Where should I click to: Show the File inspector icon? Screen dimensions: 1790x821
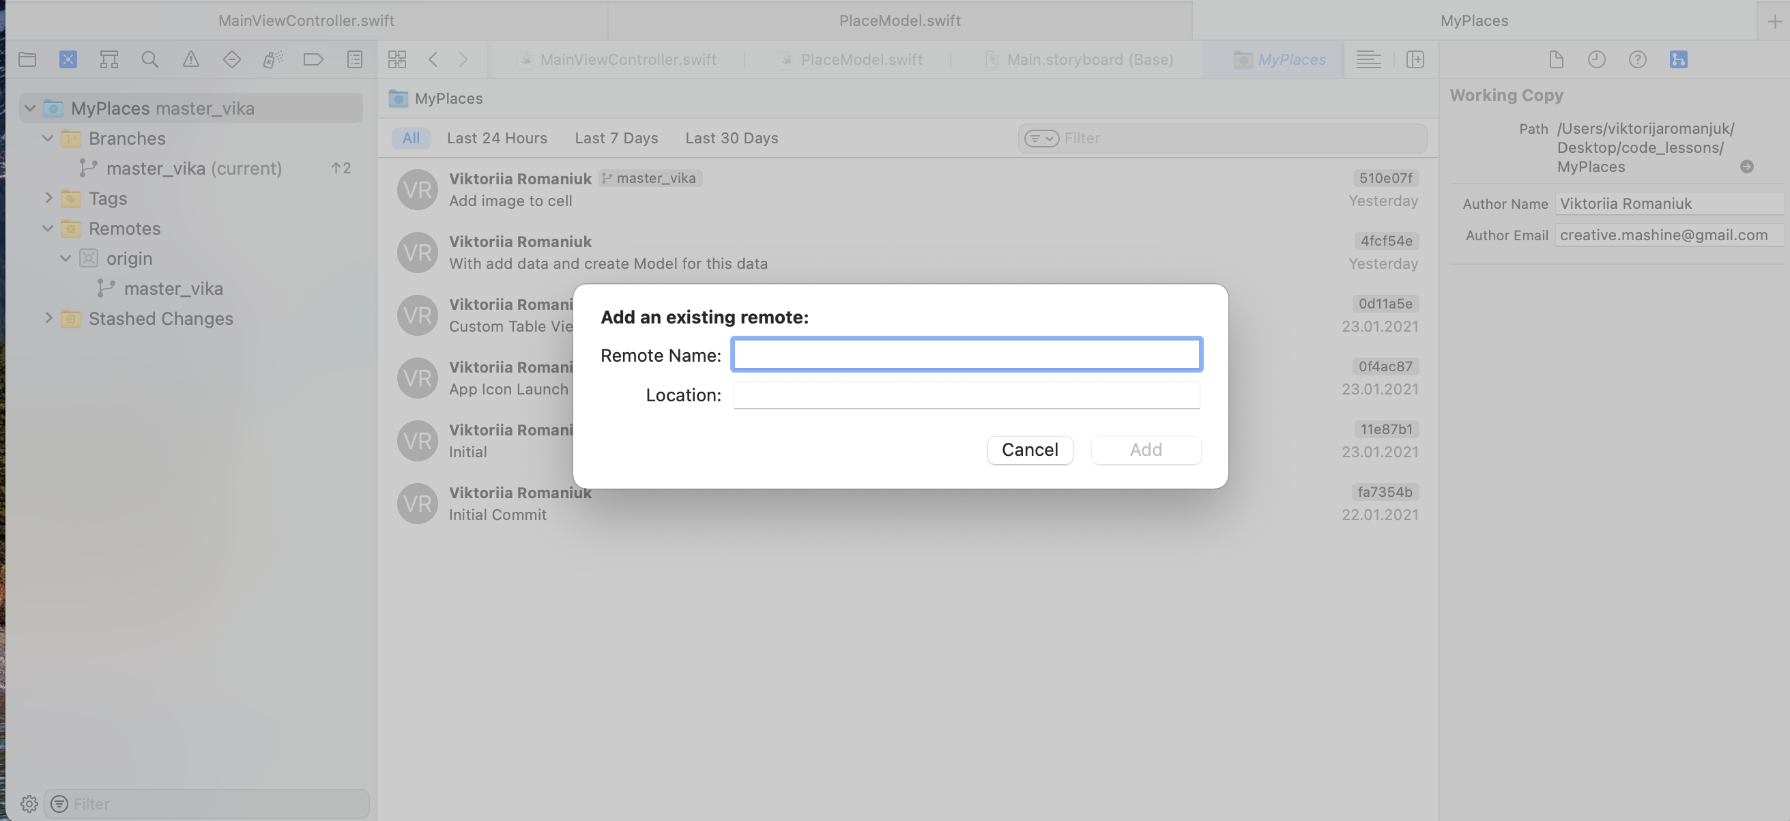[x=1556, y=59]
